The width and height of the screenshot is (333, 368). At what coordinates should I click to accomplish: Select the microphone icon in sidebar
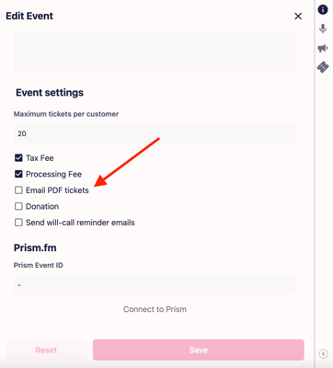[323, 29]
